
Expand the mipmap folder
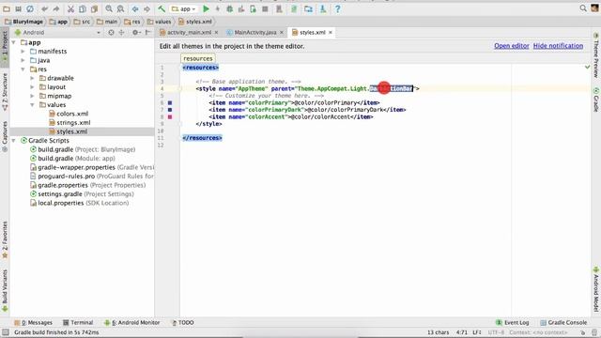tap(32, 96)
